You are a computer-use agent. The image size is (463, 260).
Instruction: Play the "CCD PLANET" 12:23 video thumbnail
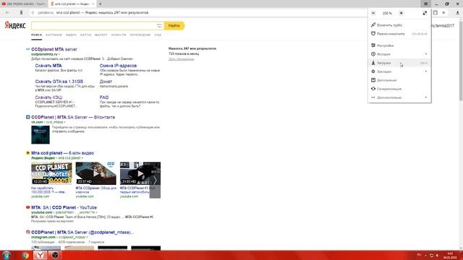[51, 173]
